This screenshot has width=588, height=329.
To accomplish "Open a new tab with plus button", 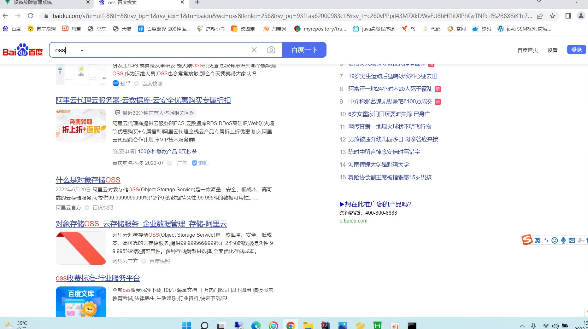I will tap(197, 2).
